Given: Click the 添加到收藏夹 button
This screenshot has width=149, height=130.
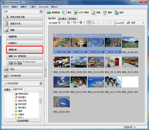Looking at the screenshot, I should [x=23, y=121].
